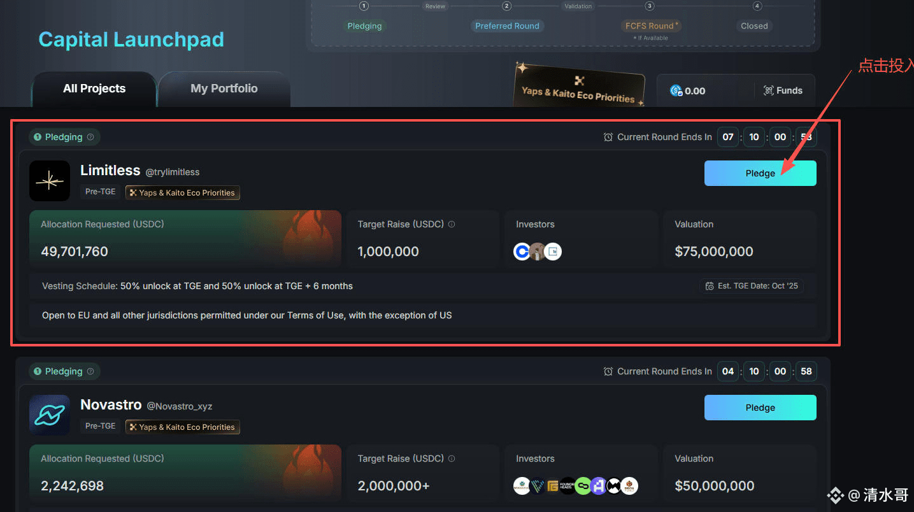914x512 pixels.
Task: Open the @Novastro_xyz handle link
Action: [x=180, y=406]
